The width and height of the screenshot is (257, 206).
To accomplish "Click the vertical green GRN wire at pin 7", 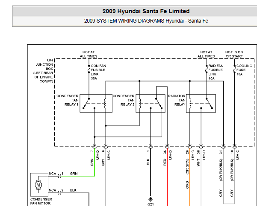I will click(x=95, y=162).
